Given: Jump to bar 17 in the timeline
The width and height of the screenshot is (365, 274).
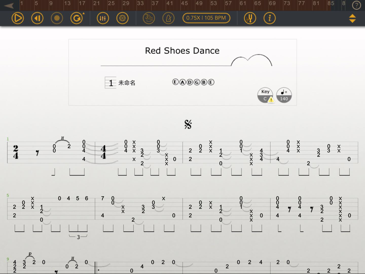Looking at the screenshot, I should [82, 3].
